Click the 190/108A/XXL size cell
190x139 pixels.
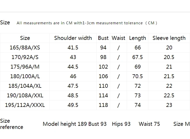[x=25, y=96]
